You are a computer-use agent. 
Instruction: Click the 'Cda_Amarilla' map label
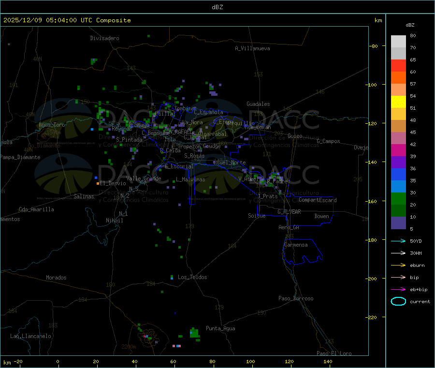pos(36,209)
